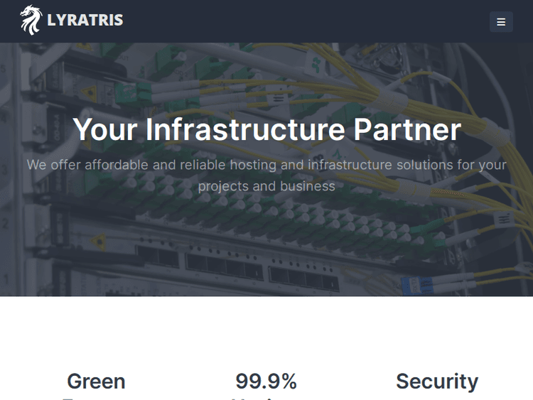Click the '99.9%' feature heading
The width and height of the screenshot is (533, 400).
[x=266, y=382]
